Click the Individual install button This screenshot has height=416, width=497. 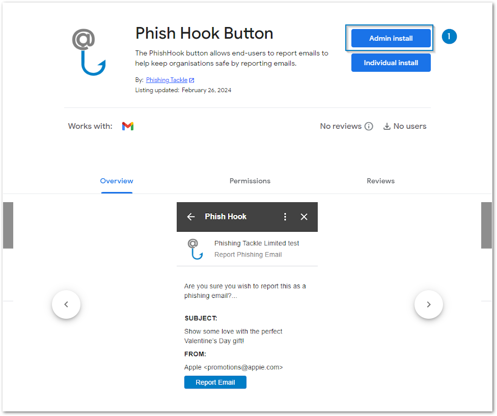[391, 62]
